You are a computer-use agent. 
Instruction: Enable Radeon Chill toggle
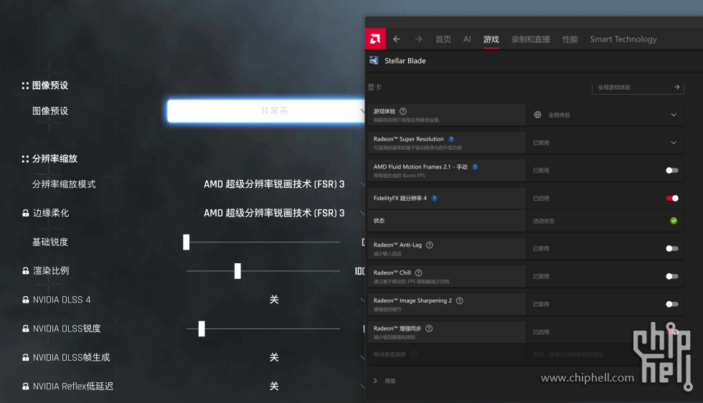[x=671, y=276]
